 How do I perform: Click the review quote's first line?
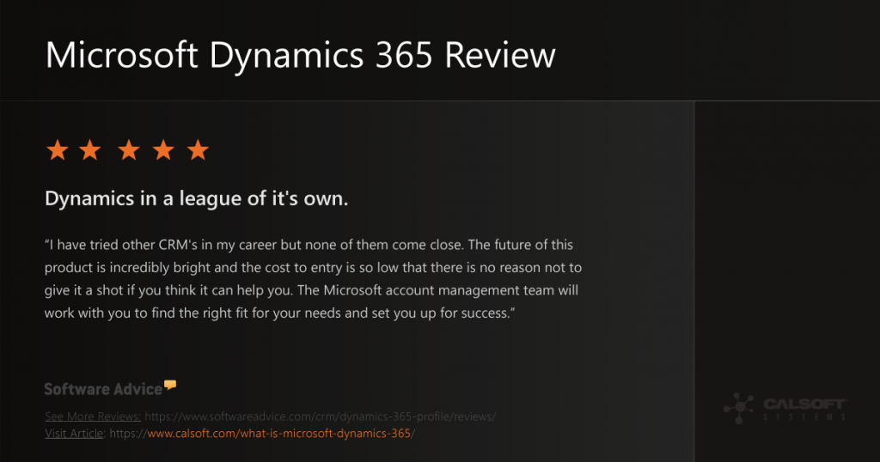[x=309, y=245]
